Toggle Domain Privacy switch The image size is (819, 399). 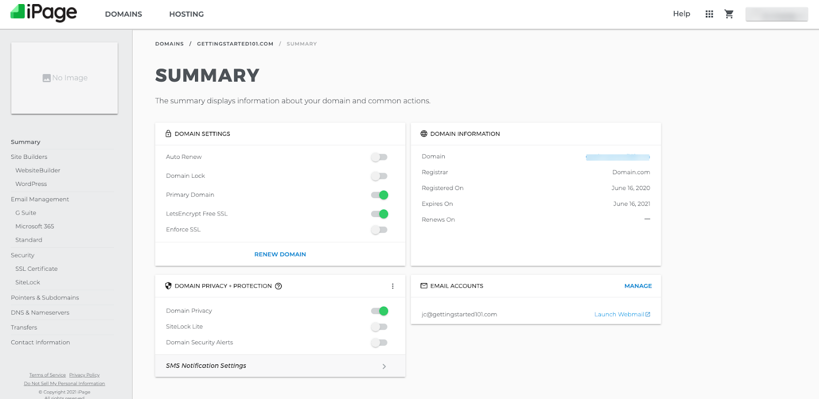click(x=379, y=311)
